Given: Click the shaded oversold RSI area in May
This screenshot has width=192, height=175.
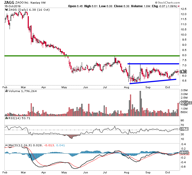Looking at the screenshot, I should point(71,136).
